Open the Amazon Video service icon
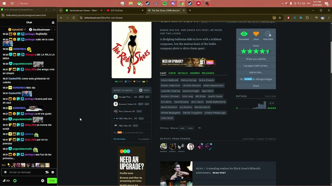The height and width of the screenshot is (186, 332). click(116, 104)
